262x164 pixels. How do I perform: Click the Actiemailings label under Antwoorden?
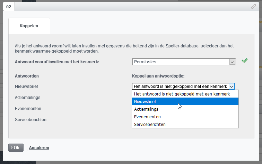coord(28,97)
